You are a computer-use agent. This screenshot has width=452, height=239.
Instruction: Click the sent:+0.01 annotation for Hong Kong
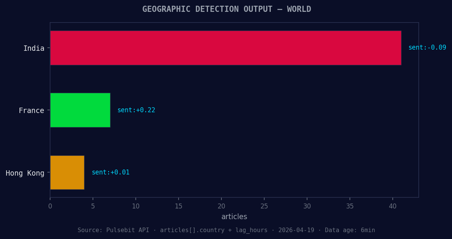tap(110, 172)
